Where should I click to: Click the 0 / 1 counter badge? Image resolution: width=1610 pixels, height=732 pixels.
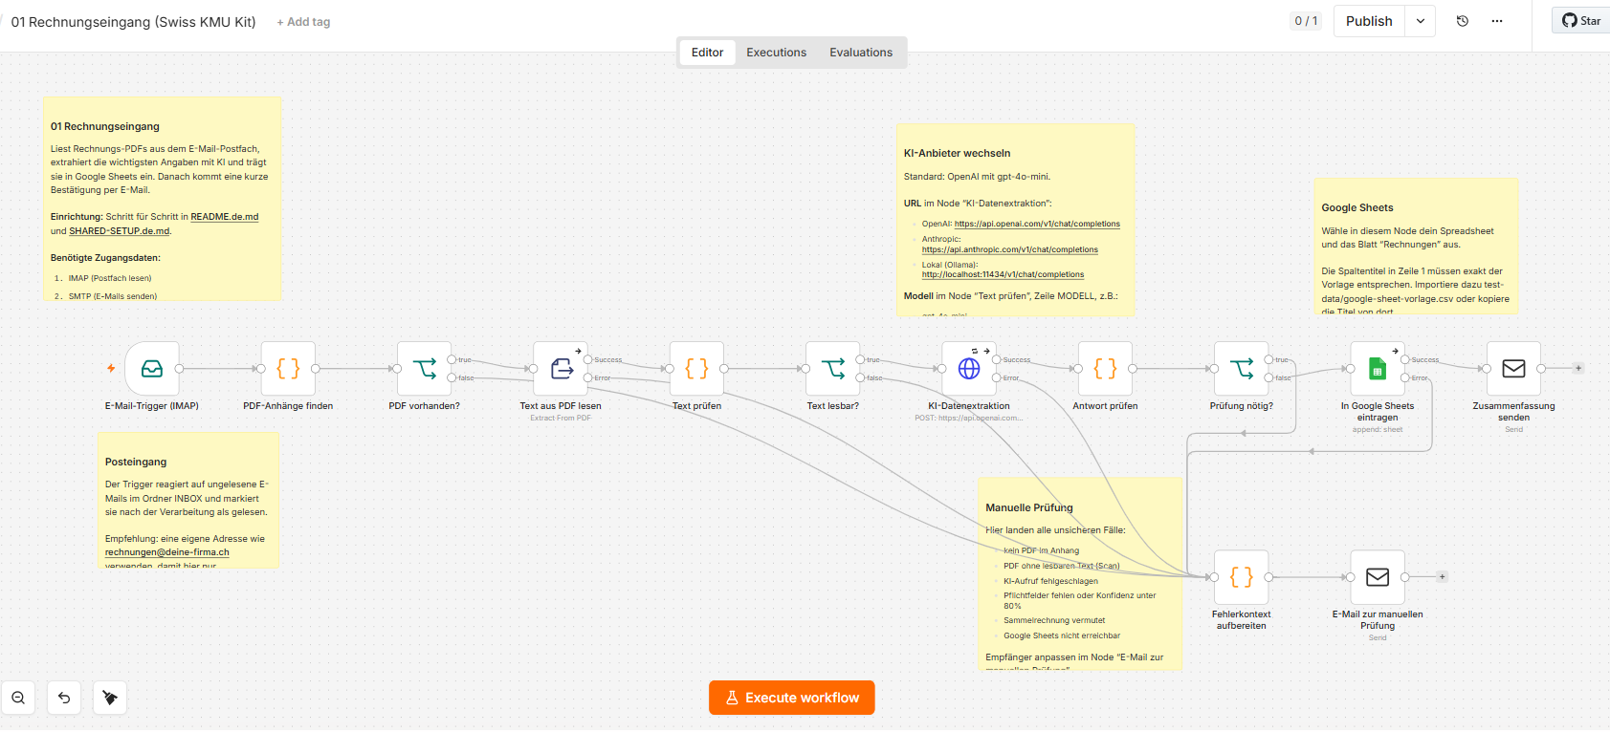click(1306, 21)
